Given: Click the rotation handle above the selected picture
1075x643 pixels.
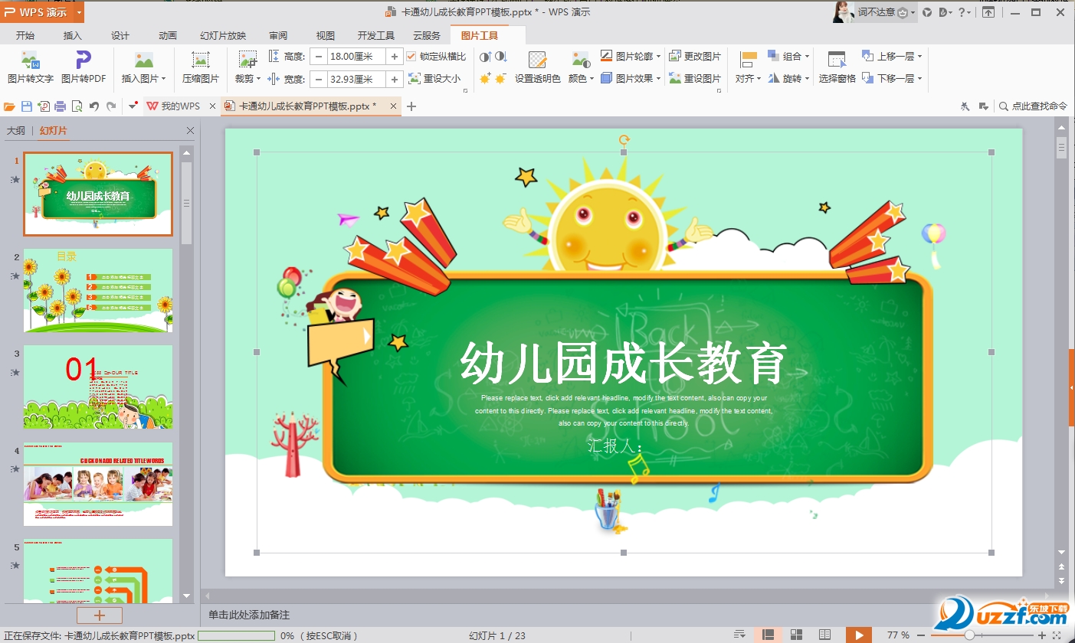Looking at the screenshot, I should (624, 140).
